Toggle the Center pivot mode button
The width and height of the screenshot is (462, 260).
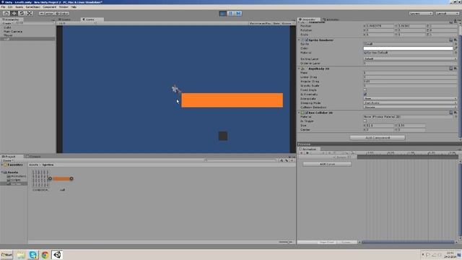click(46, 13)
